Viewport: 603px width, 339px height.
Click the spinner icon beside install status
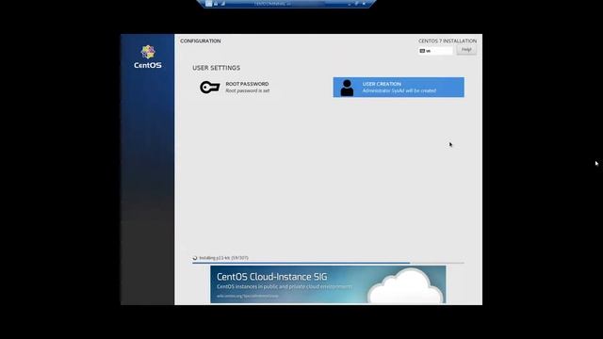click(195, 258)
